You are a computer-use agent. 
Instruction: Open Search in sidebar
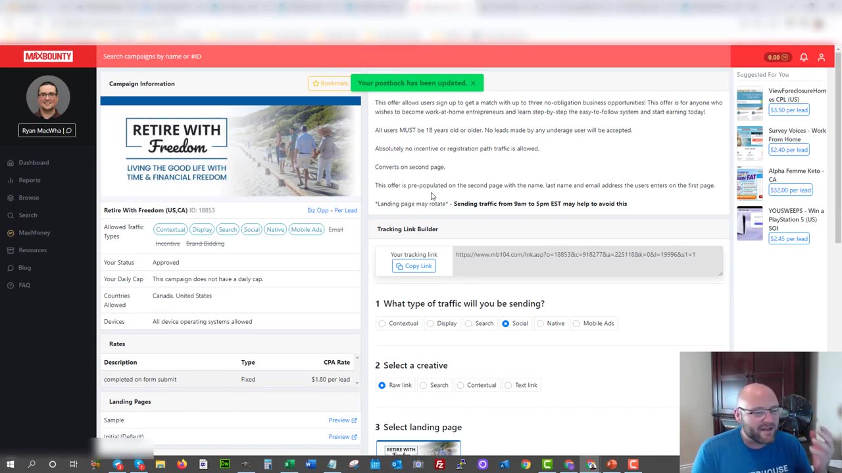pos(28,215)
